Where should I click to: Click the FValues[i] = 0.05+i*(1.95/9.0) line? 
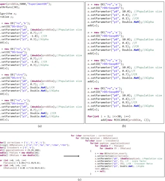click(22, 163)
